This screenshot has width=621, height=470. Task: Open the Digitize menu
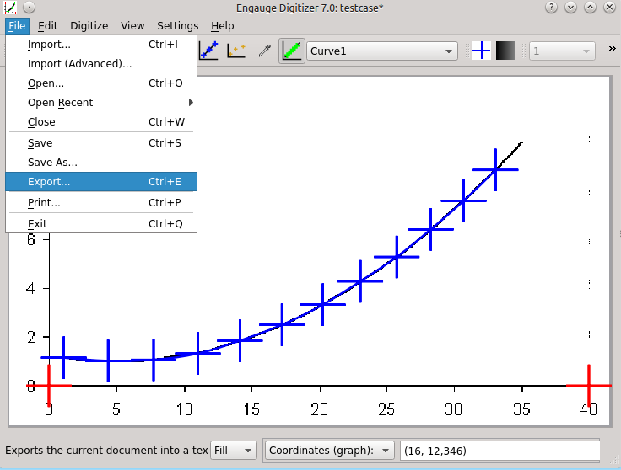(89, 26)
